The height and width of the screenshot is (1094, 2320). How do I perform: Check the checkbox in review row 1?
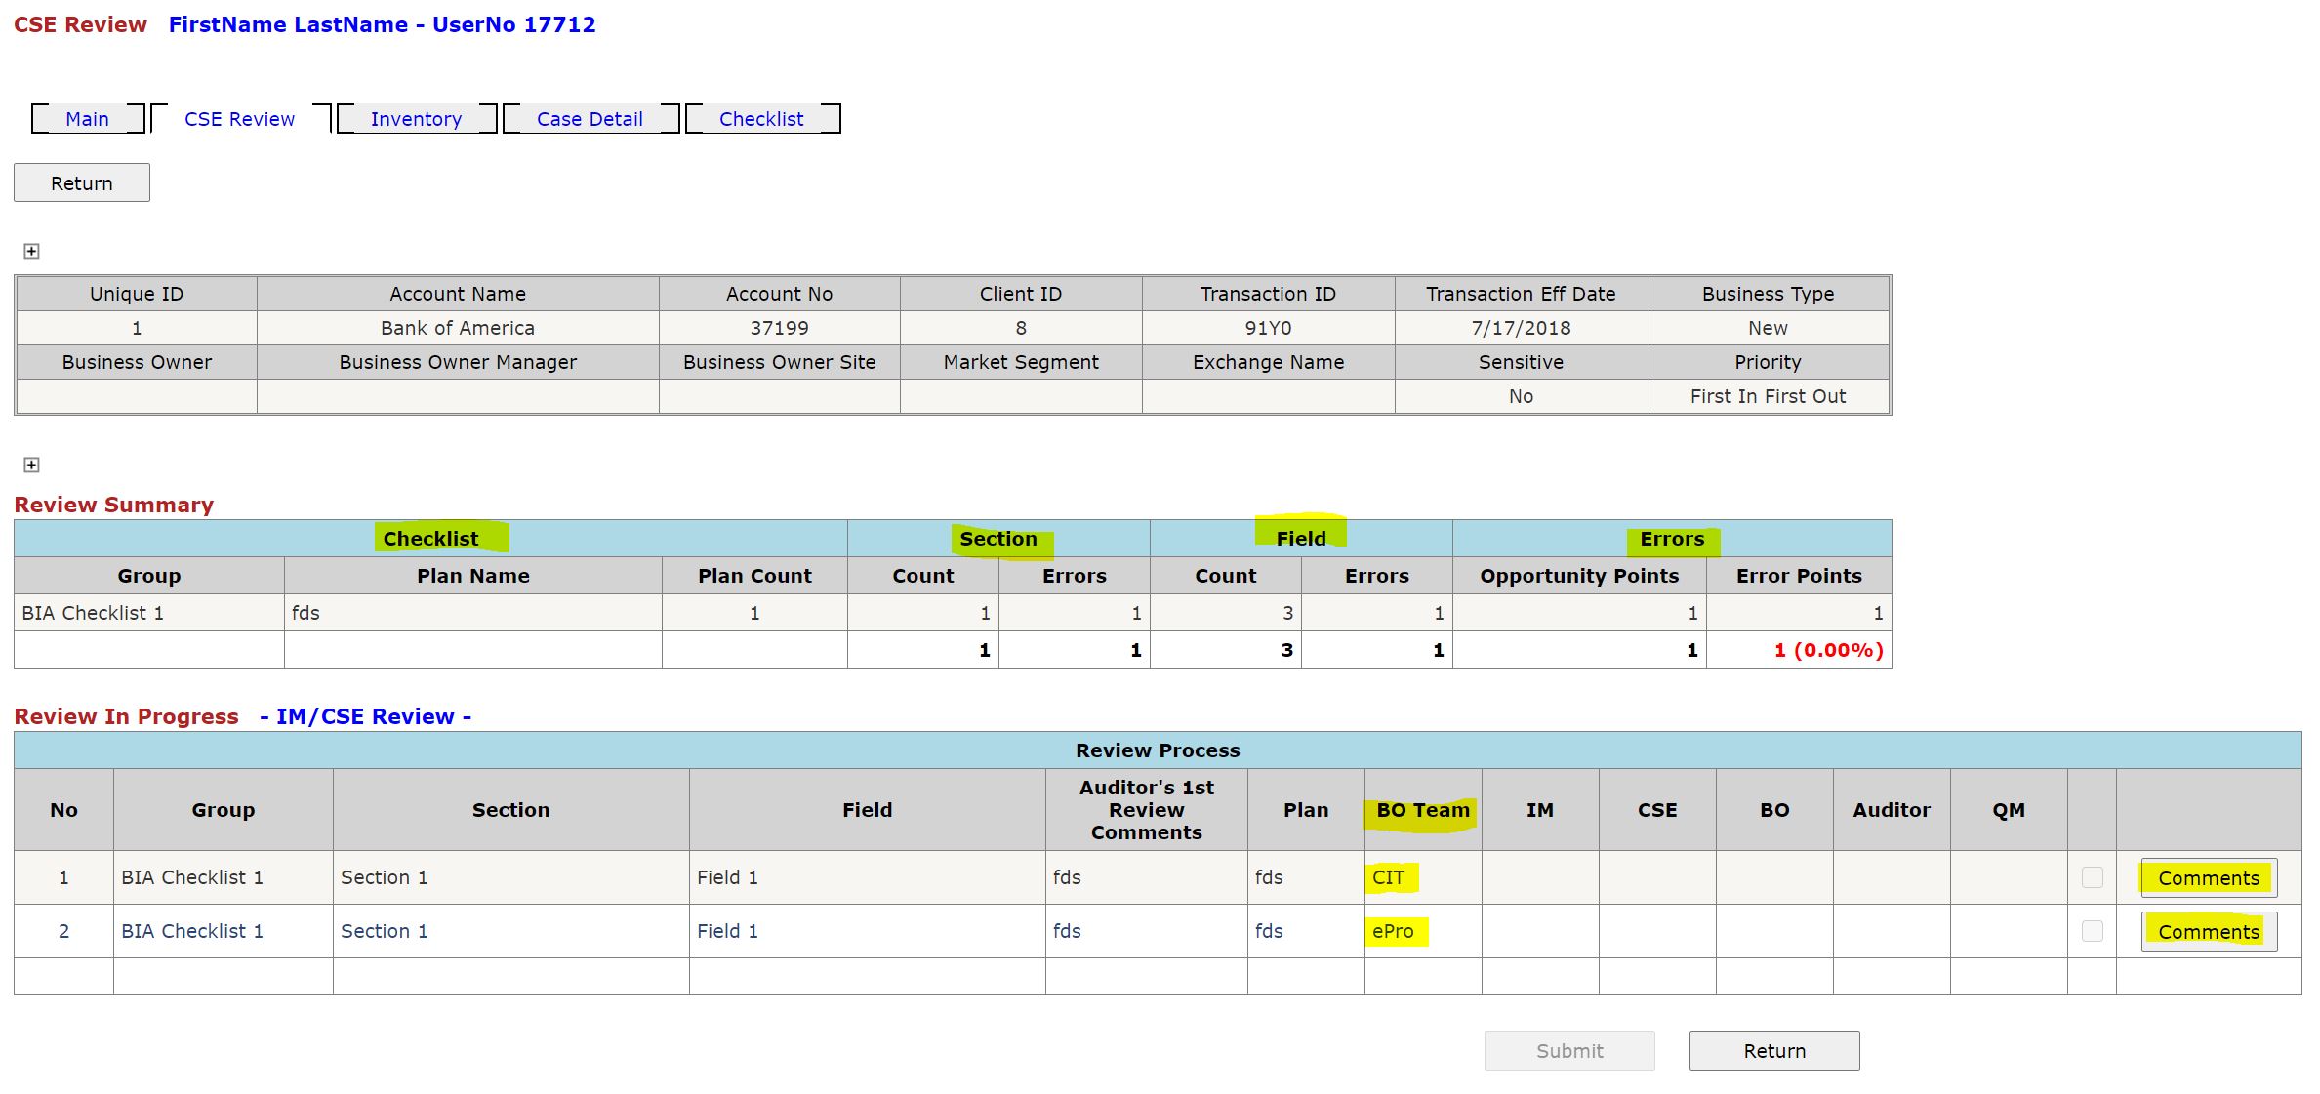tap(2092, 877)
